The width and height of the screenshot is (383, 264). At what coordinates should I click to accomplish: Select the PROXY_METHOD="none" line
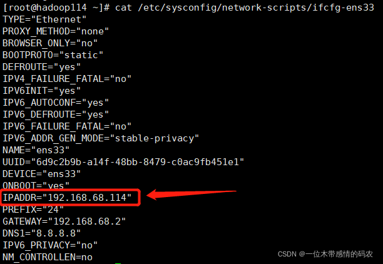pos(56,31)
